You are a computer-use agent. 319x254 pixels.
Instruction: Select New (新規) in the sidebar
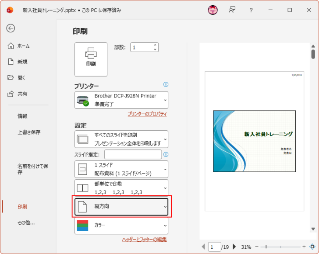coord(17,62)
